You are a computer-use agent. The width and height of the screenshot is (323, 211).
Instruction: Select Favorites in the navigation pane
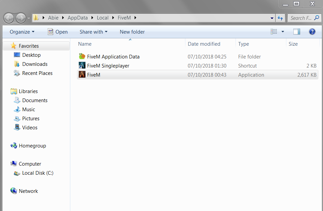pyautogui.click(x=36, y=46)
